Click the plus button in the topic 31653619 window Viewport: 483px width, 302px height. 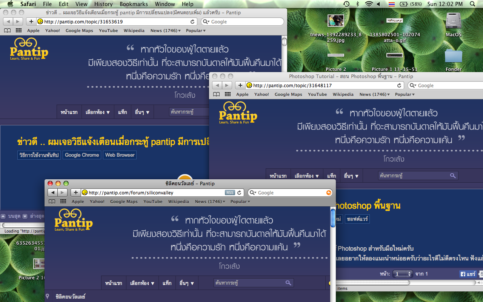pyautogui.click(x=31, y=22)
